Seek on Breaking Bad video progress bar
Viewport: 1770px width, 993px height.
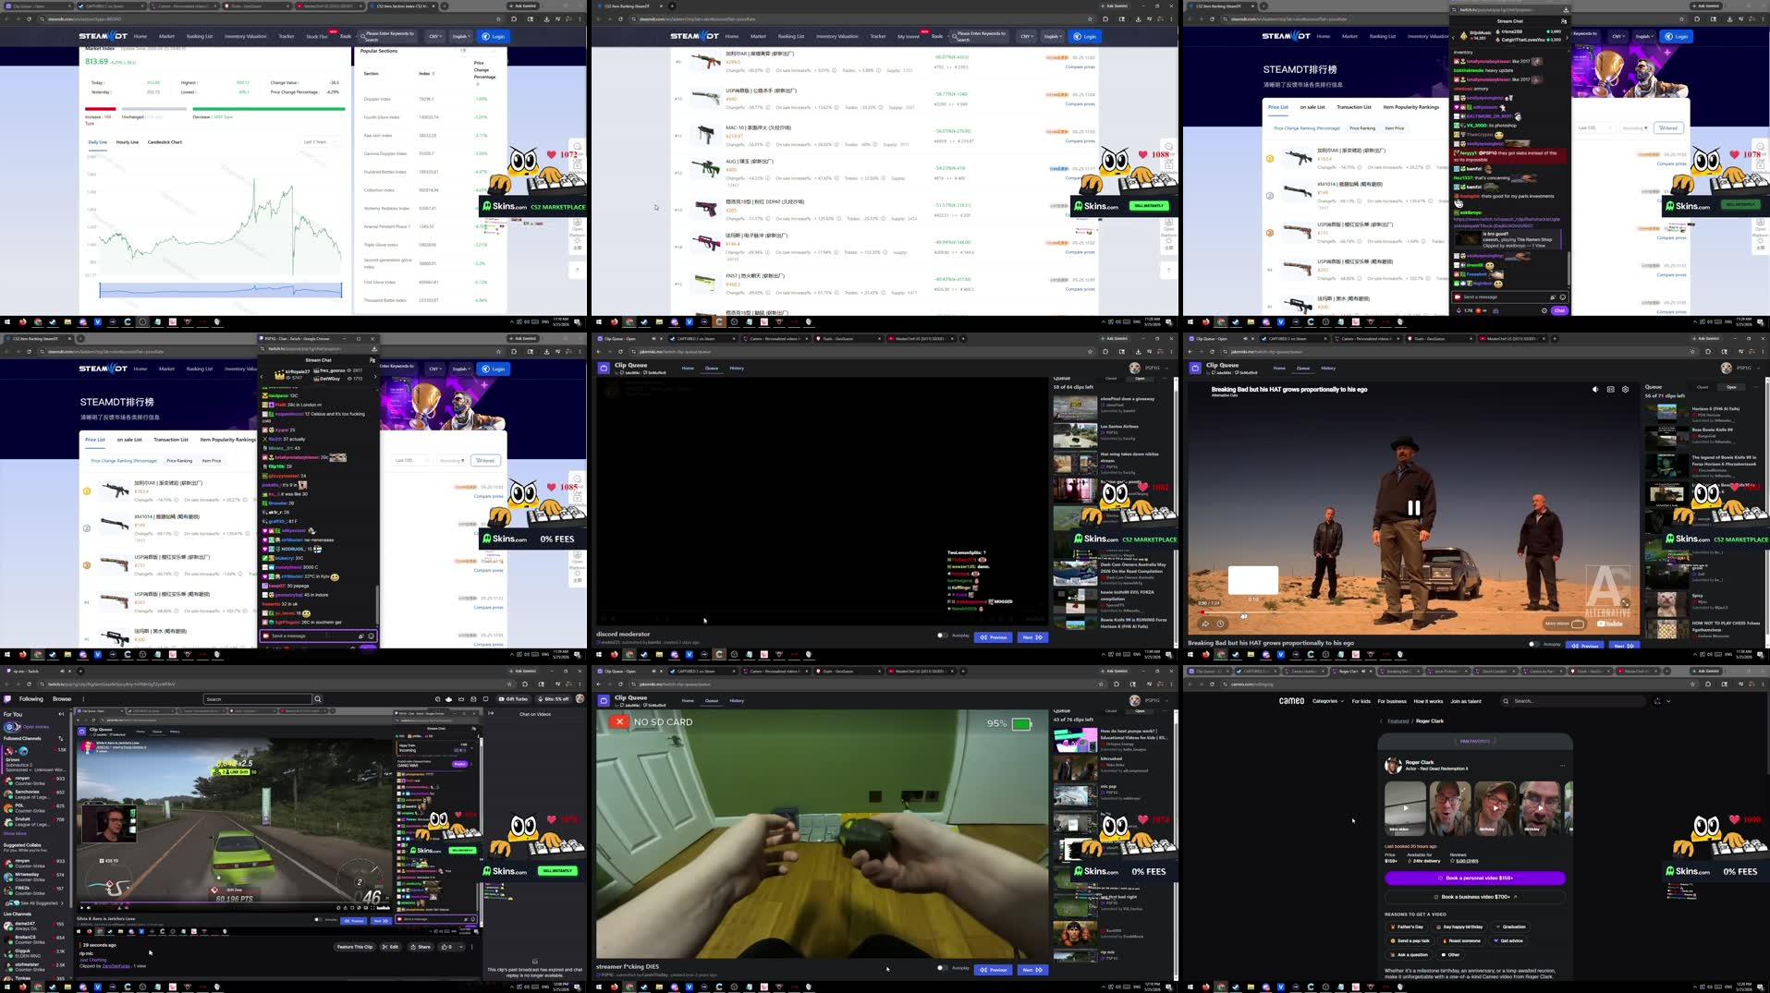coord(1412,612)
